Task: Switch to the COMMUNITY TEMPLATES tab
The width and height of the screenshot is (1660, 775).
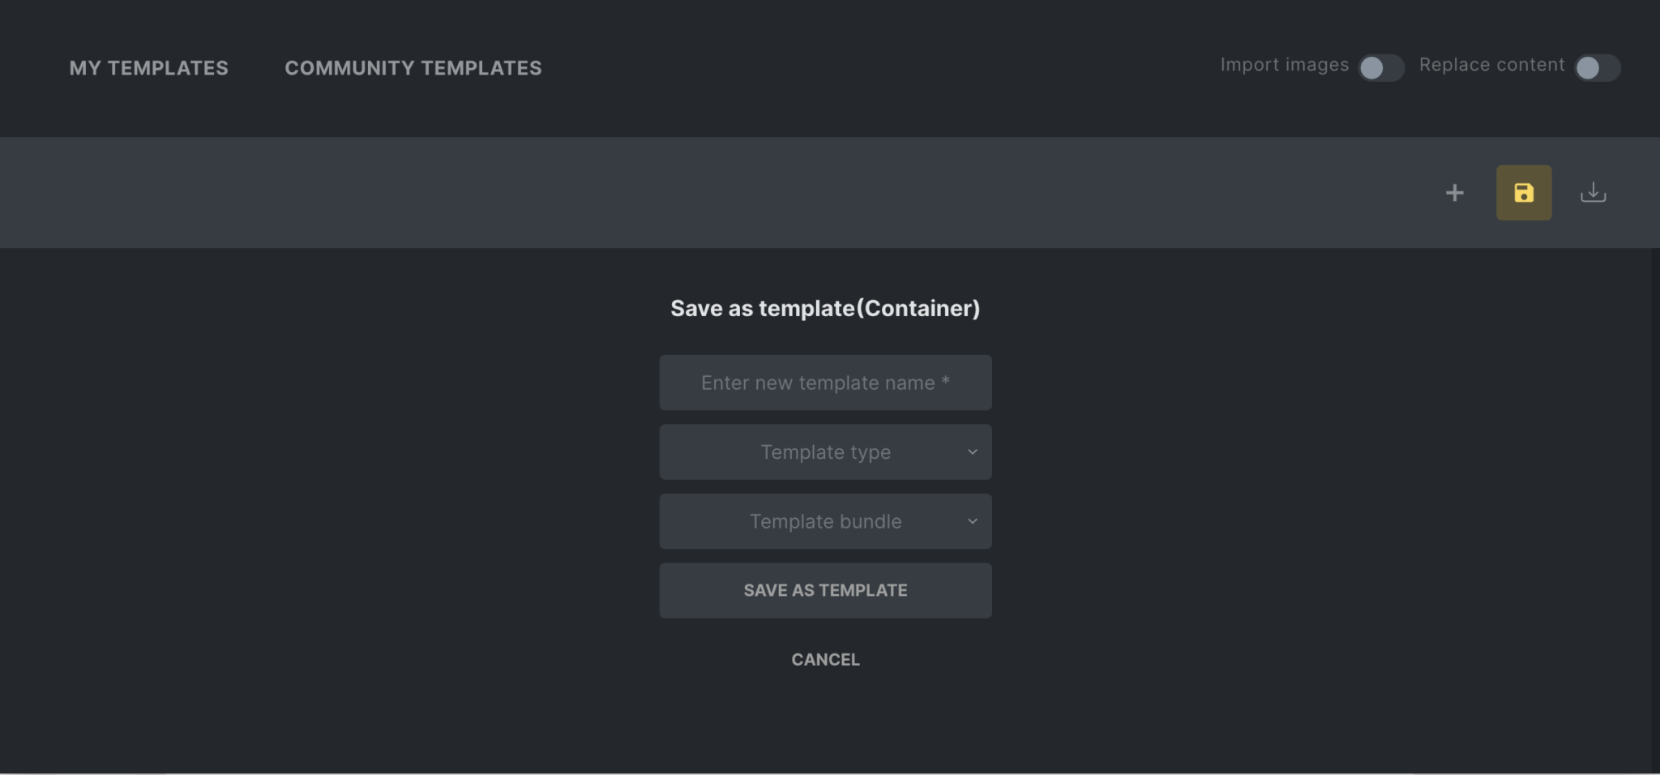Action: [413, 68]
